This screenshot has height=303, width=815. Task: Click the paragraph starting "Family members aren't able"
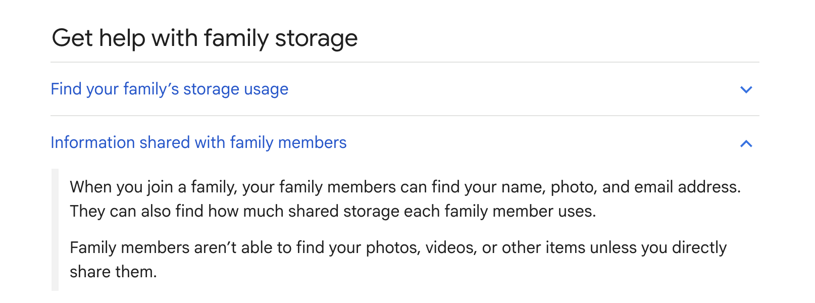[398, 260]
